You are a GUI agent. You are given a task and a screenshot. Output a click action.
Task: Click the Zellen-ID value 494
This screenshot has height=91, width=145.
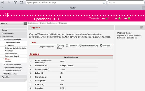62,73
